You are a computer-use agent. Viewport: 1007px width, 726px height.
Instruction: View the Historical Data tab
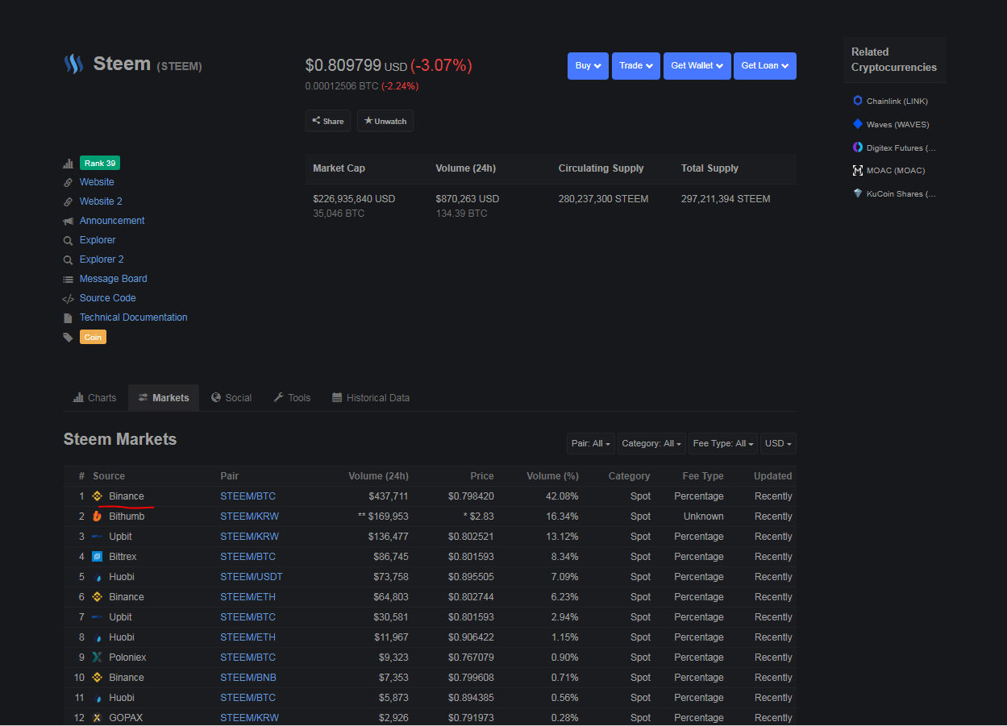point(371,398)
